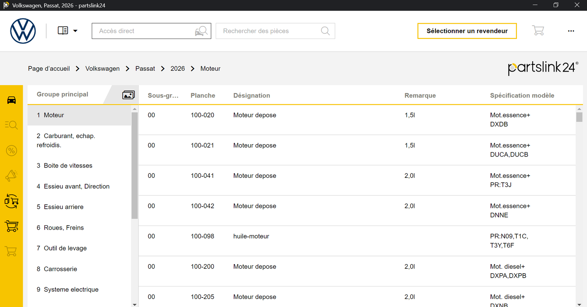Open the catalog book view icon
Screen dimensions: 587x307
(63, 31)
